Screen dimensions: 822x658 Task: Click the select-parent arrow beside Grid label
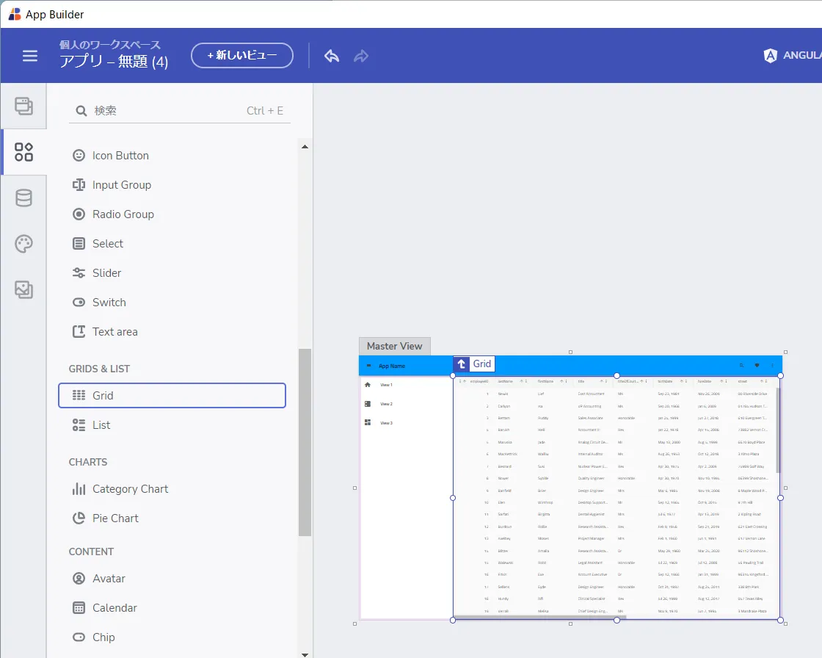[x=462, y=364]
